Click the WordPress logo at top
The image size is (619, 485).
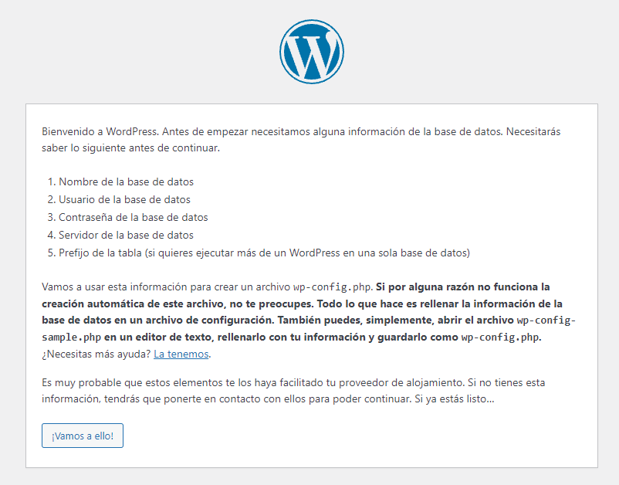click(312, 52)
